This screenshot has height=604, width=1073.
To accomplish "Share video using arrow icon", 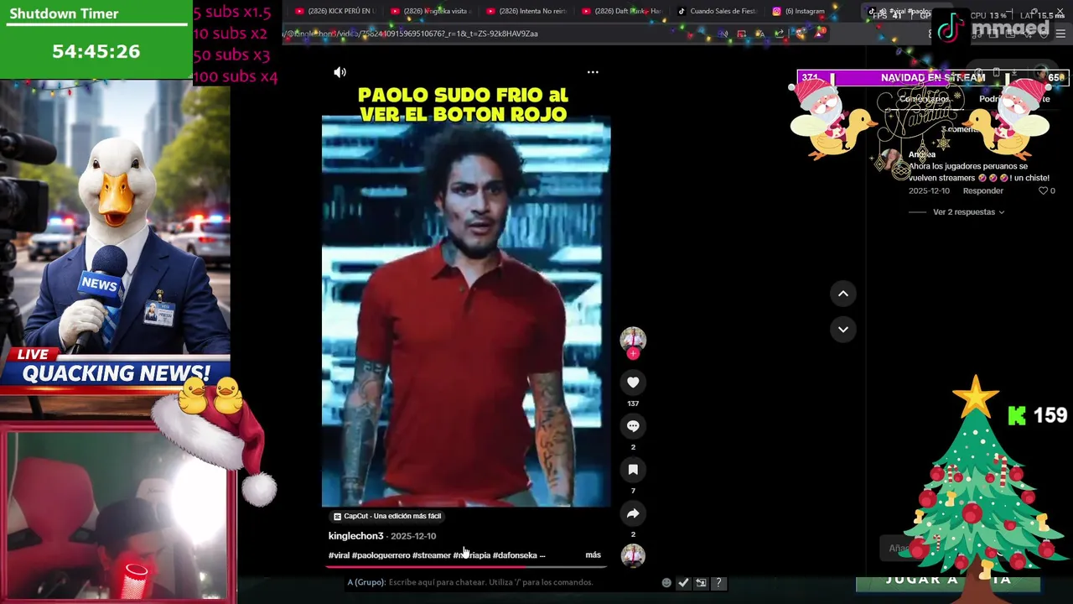I will (x=633, y=513).
